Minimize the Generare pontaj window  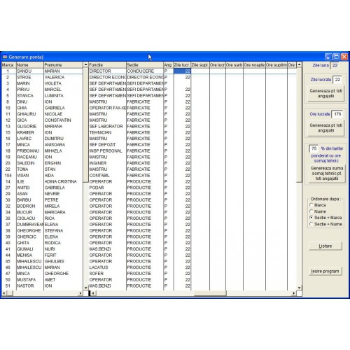[x=328, y=57]
